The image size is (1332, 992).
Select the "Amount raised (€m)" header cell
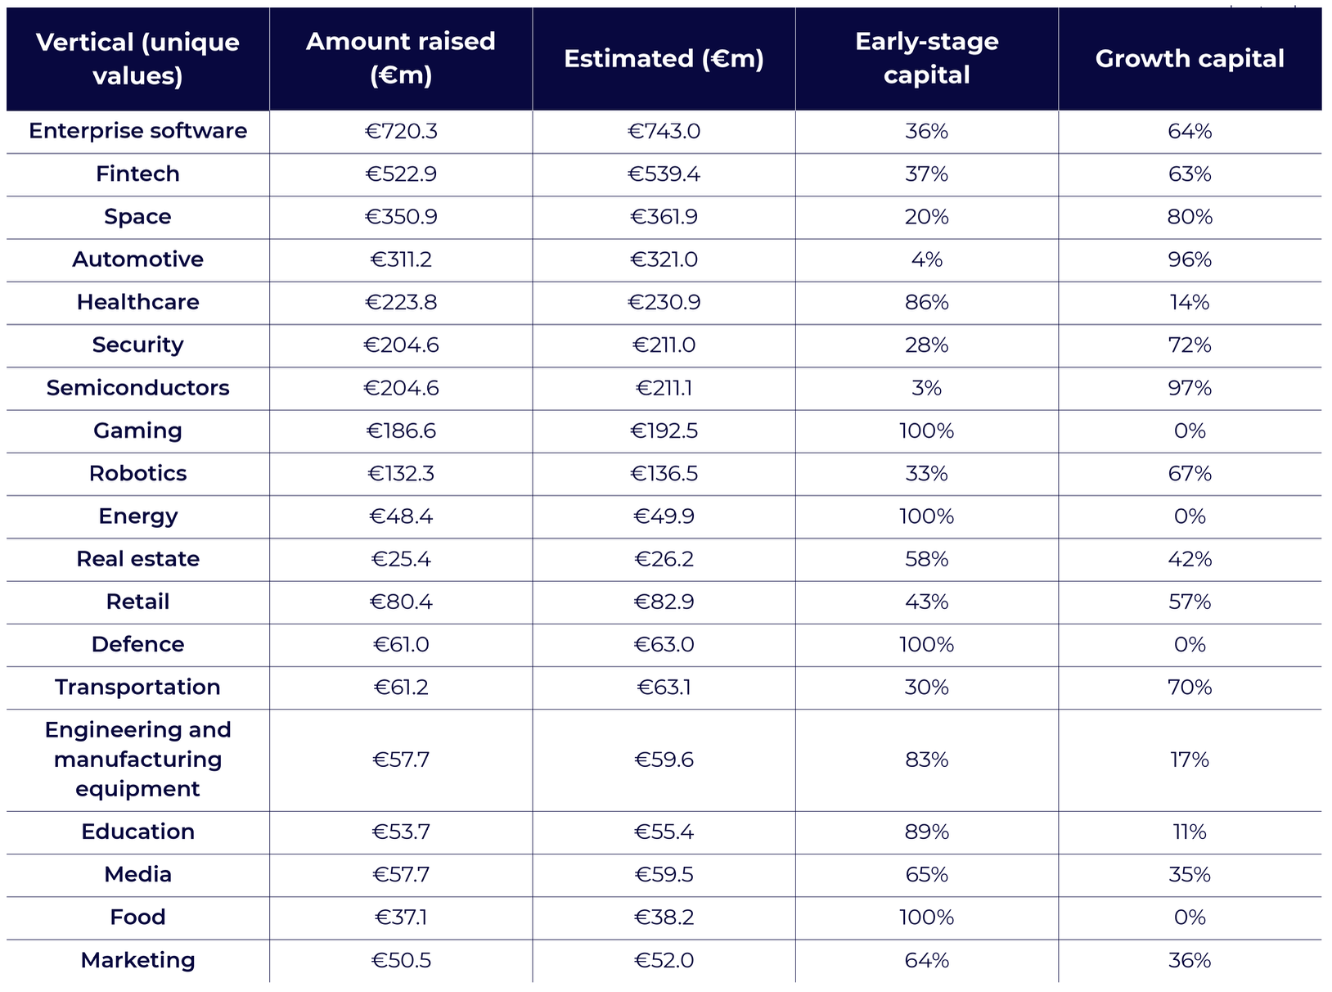pos(401,59)
